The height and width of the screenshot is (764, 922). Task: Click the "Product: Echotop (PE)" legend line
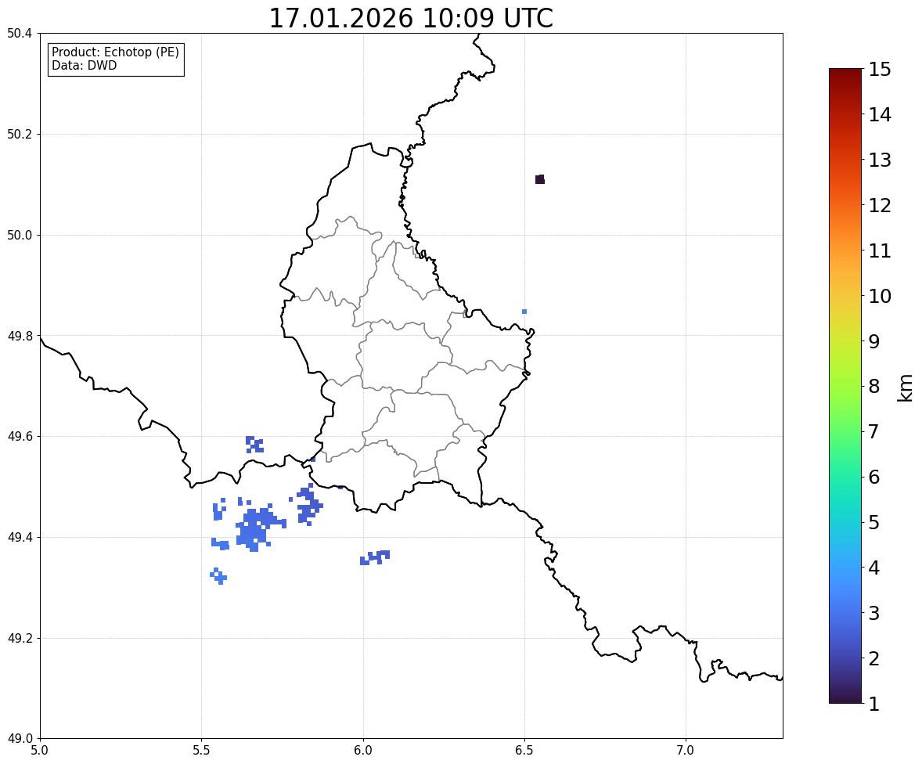115,52
